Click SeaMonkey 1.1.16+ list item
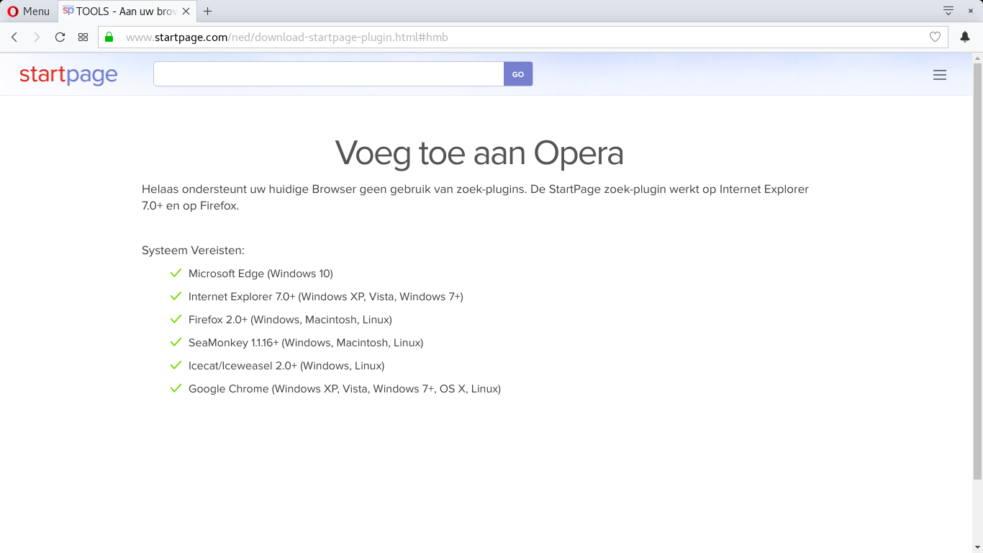The image size is (983, 553). point(306,343)
